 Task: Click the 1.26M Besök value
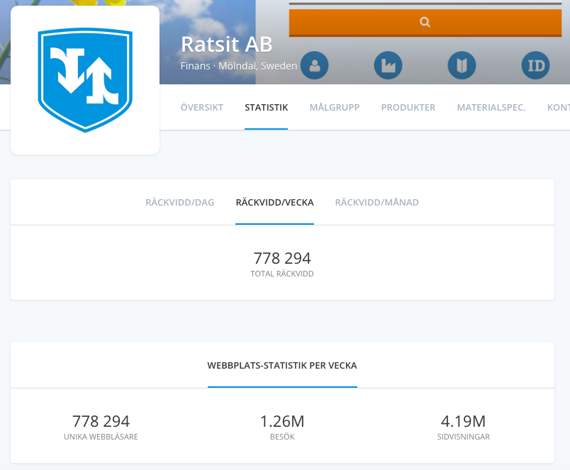coord(282,421)
